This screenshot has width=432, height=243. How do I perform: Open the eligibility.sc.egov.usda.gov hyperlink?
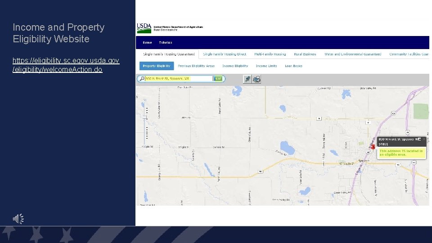point(66,65)
